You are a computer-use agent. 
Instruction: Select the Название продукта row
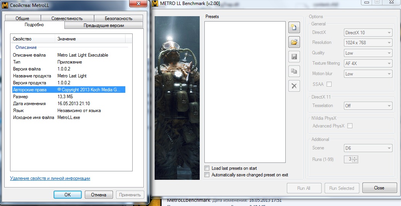[69, 76]
